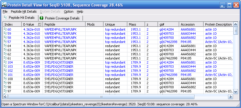Select 'redundant' cell in row 62
Image resolution: width=241 pixels, height=108 pixels.
pos(112,54)
